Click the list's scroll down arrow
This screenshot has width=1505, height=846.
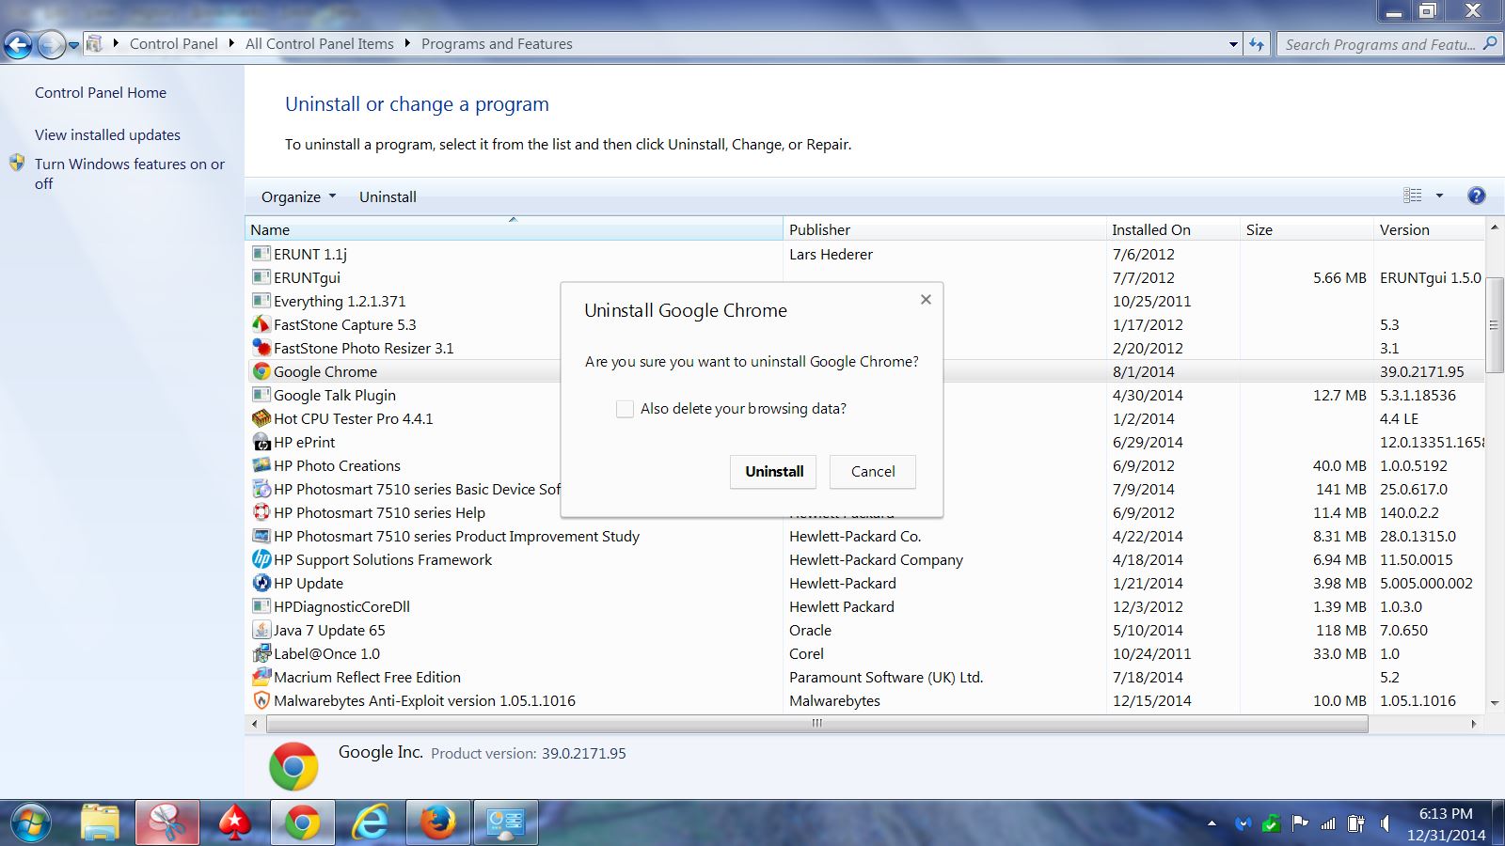coord(1495,702)
